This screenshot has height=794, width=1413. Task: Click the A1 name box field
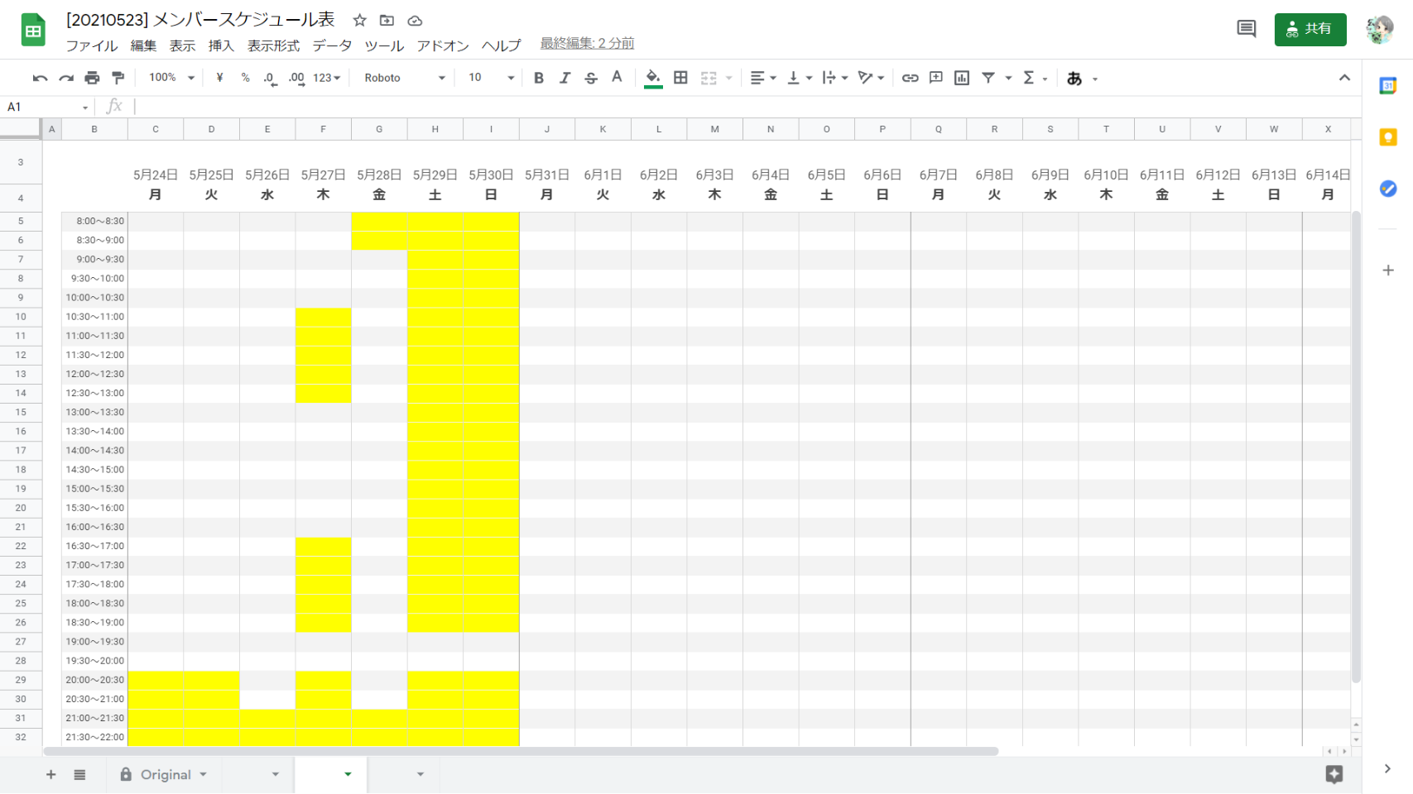[46, 107]
